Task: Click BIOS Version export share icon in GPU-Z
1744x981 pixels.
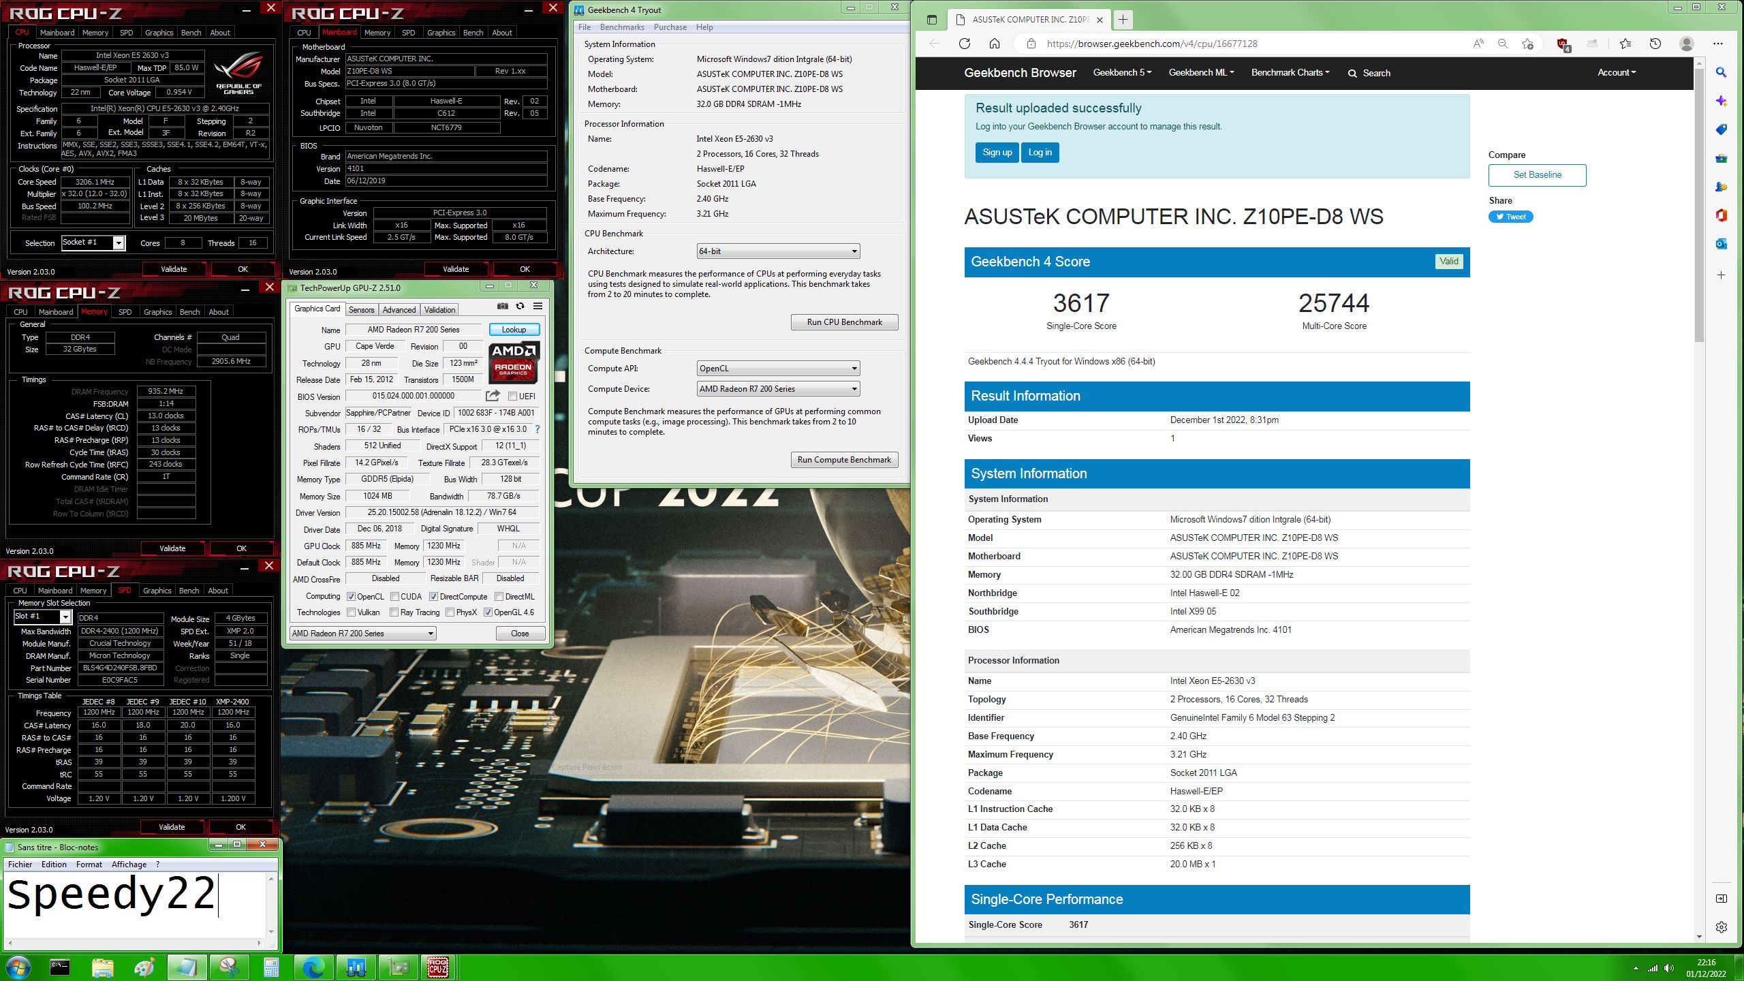Action: click(x=493, y=396)
